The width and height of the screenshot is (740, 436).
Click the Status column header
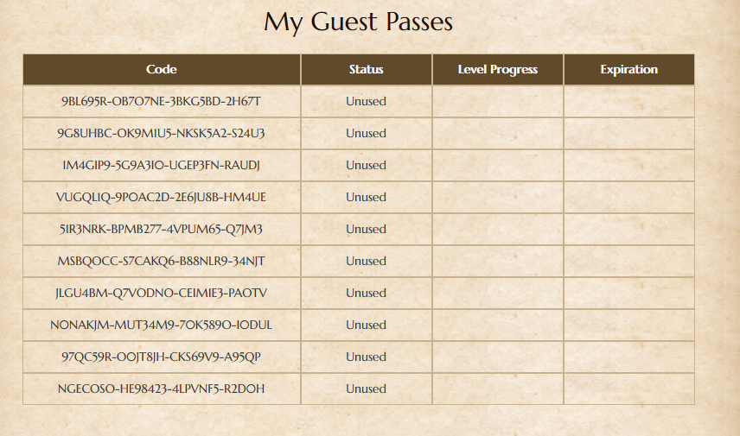[x=367, y=69]
